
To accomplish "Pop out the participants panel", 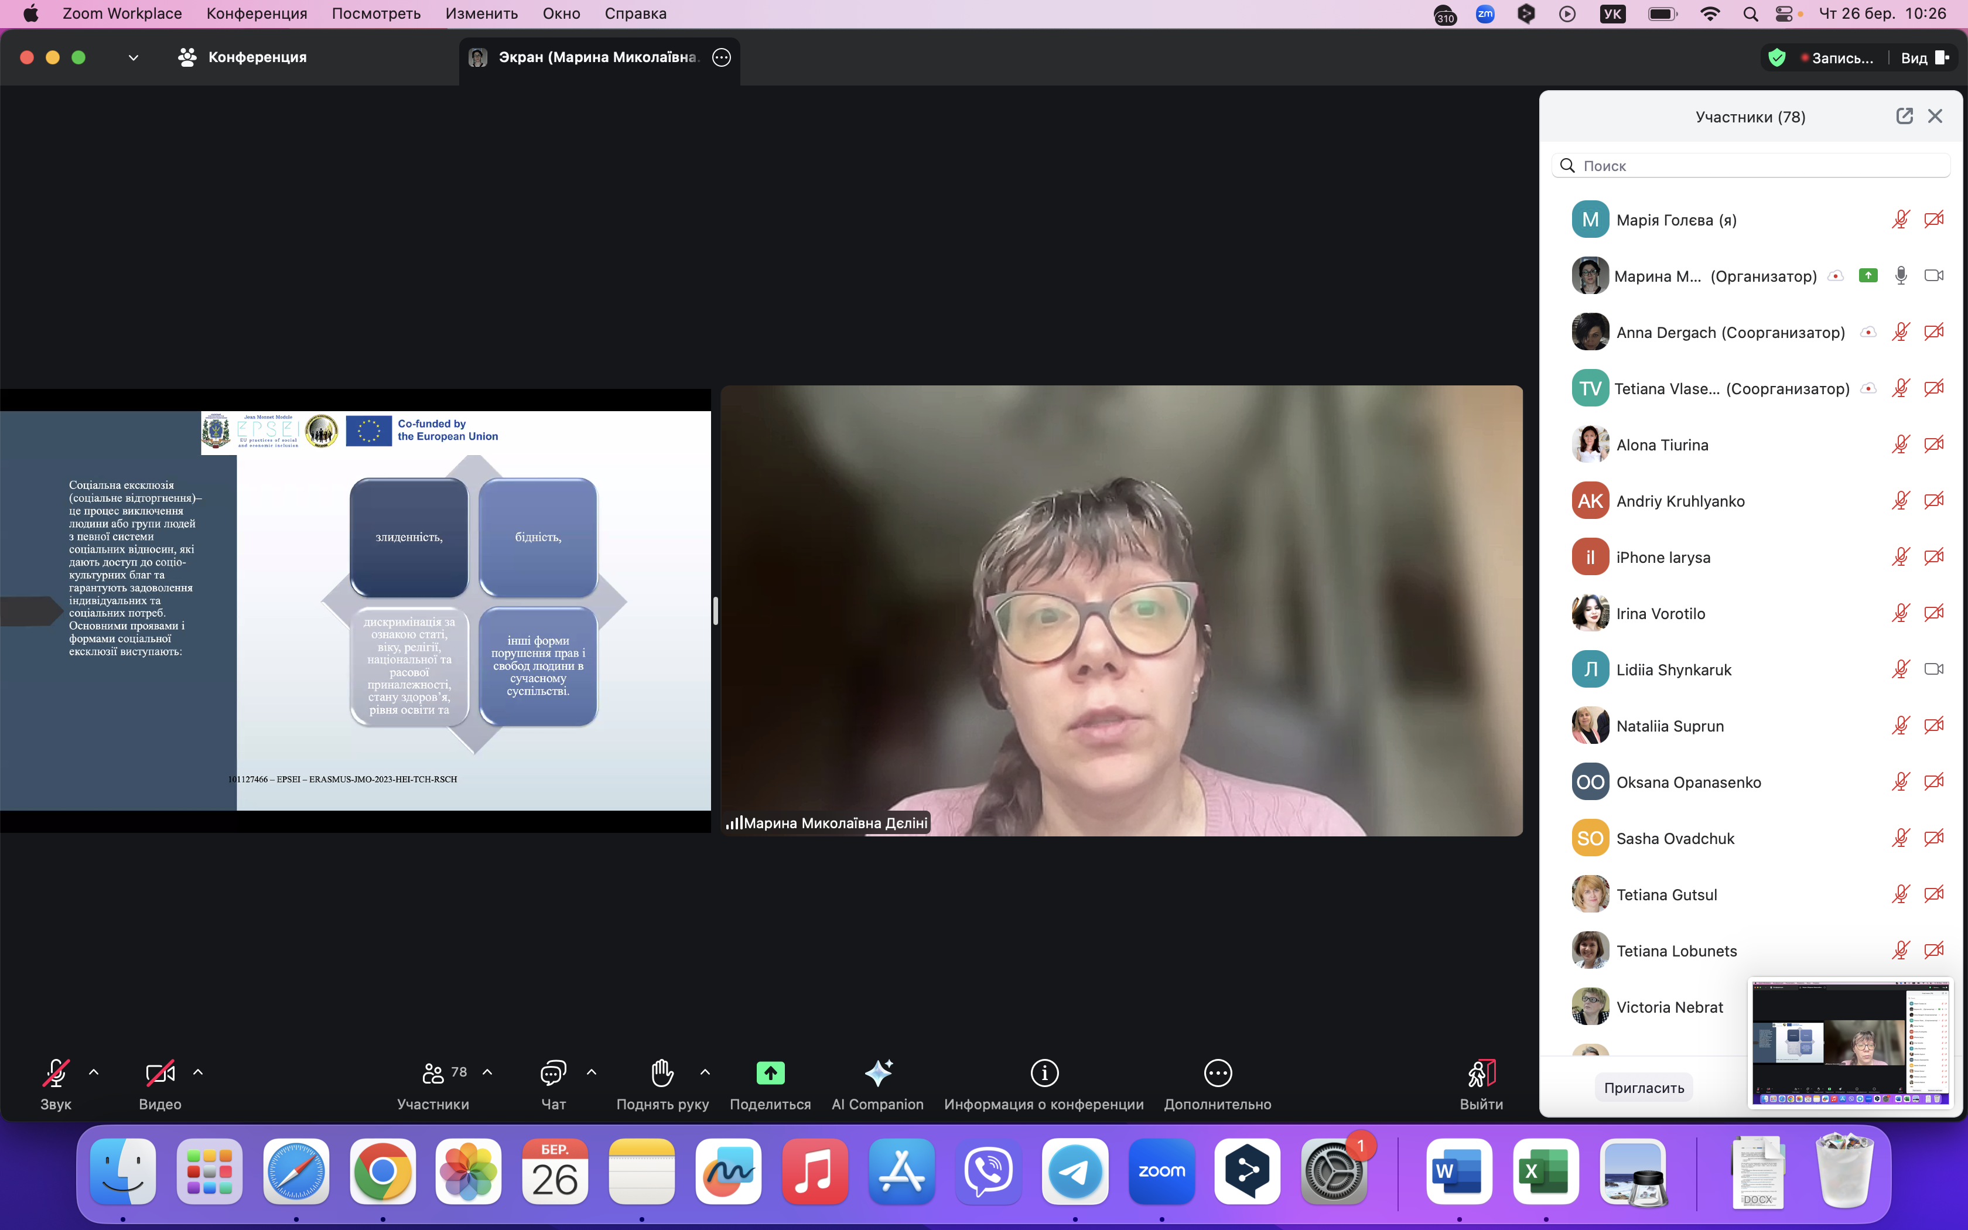I will (x=1904, y=117).
